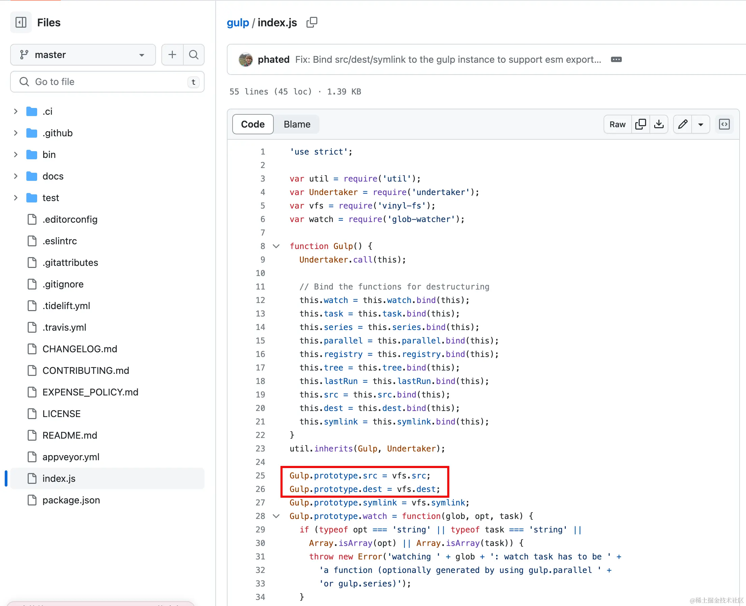The width and height of the screenshot is (746, 606).
Task: Select line number 12
Action: 260,300
